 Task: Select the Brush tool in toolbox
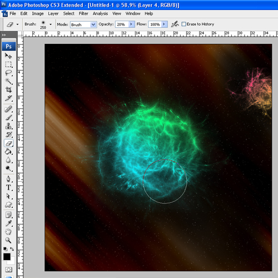[x=8, y=117]
